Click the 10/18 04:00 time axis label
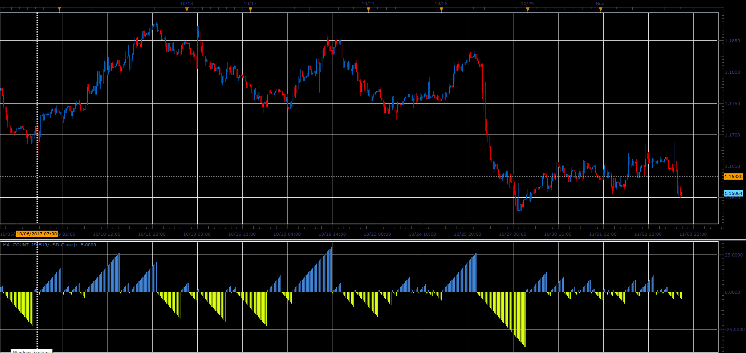 coord(287,234)
